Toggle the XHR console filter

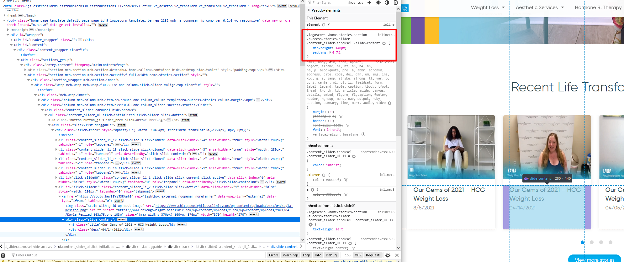[358, 255]
